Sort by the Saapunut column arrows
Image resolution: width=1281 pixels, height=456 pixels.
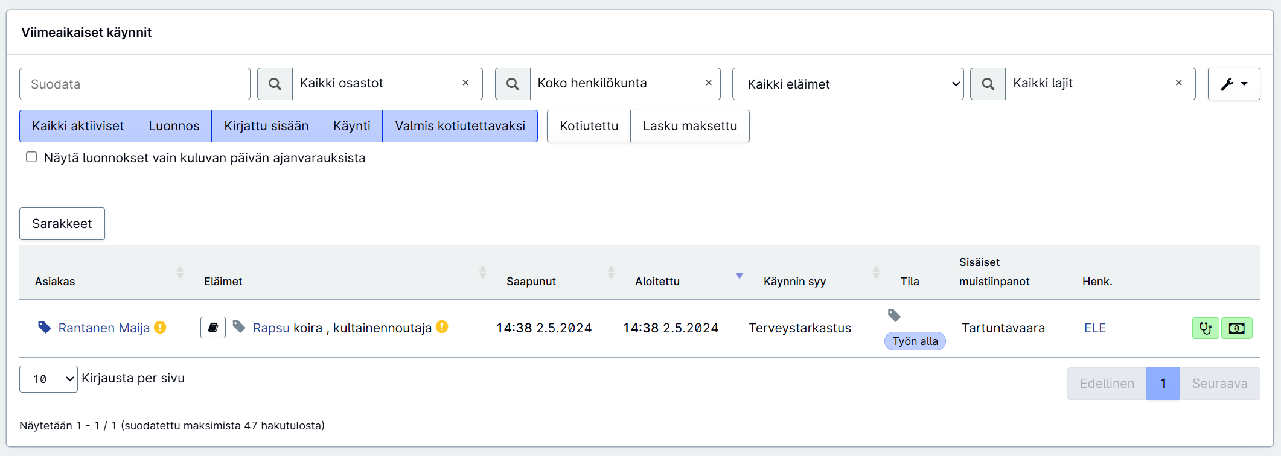pos(611,273)
